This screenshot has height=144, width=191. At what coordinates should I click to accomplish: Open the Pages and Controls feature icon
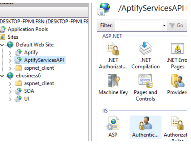(145, 81)
